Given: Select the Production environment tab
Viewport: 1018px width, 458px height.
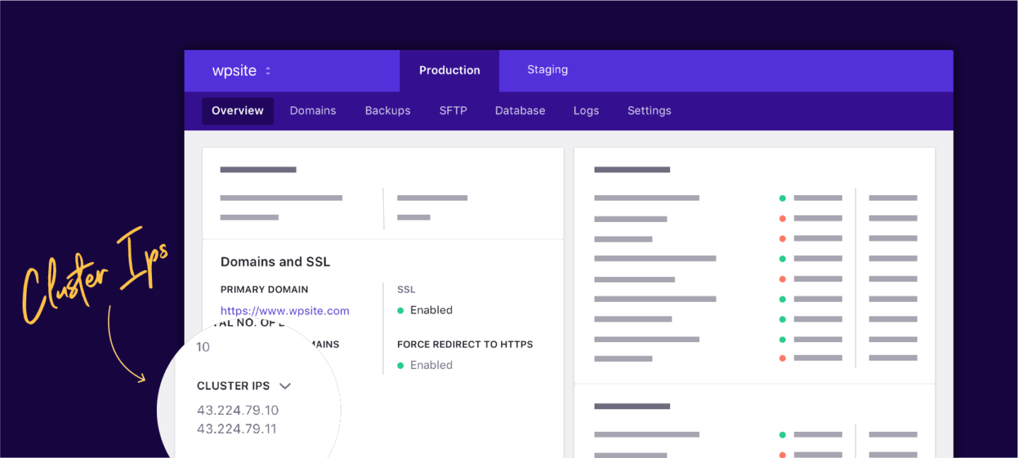Looking at the screenshot, I should [x=450, y=71].
